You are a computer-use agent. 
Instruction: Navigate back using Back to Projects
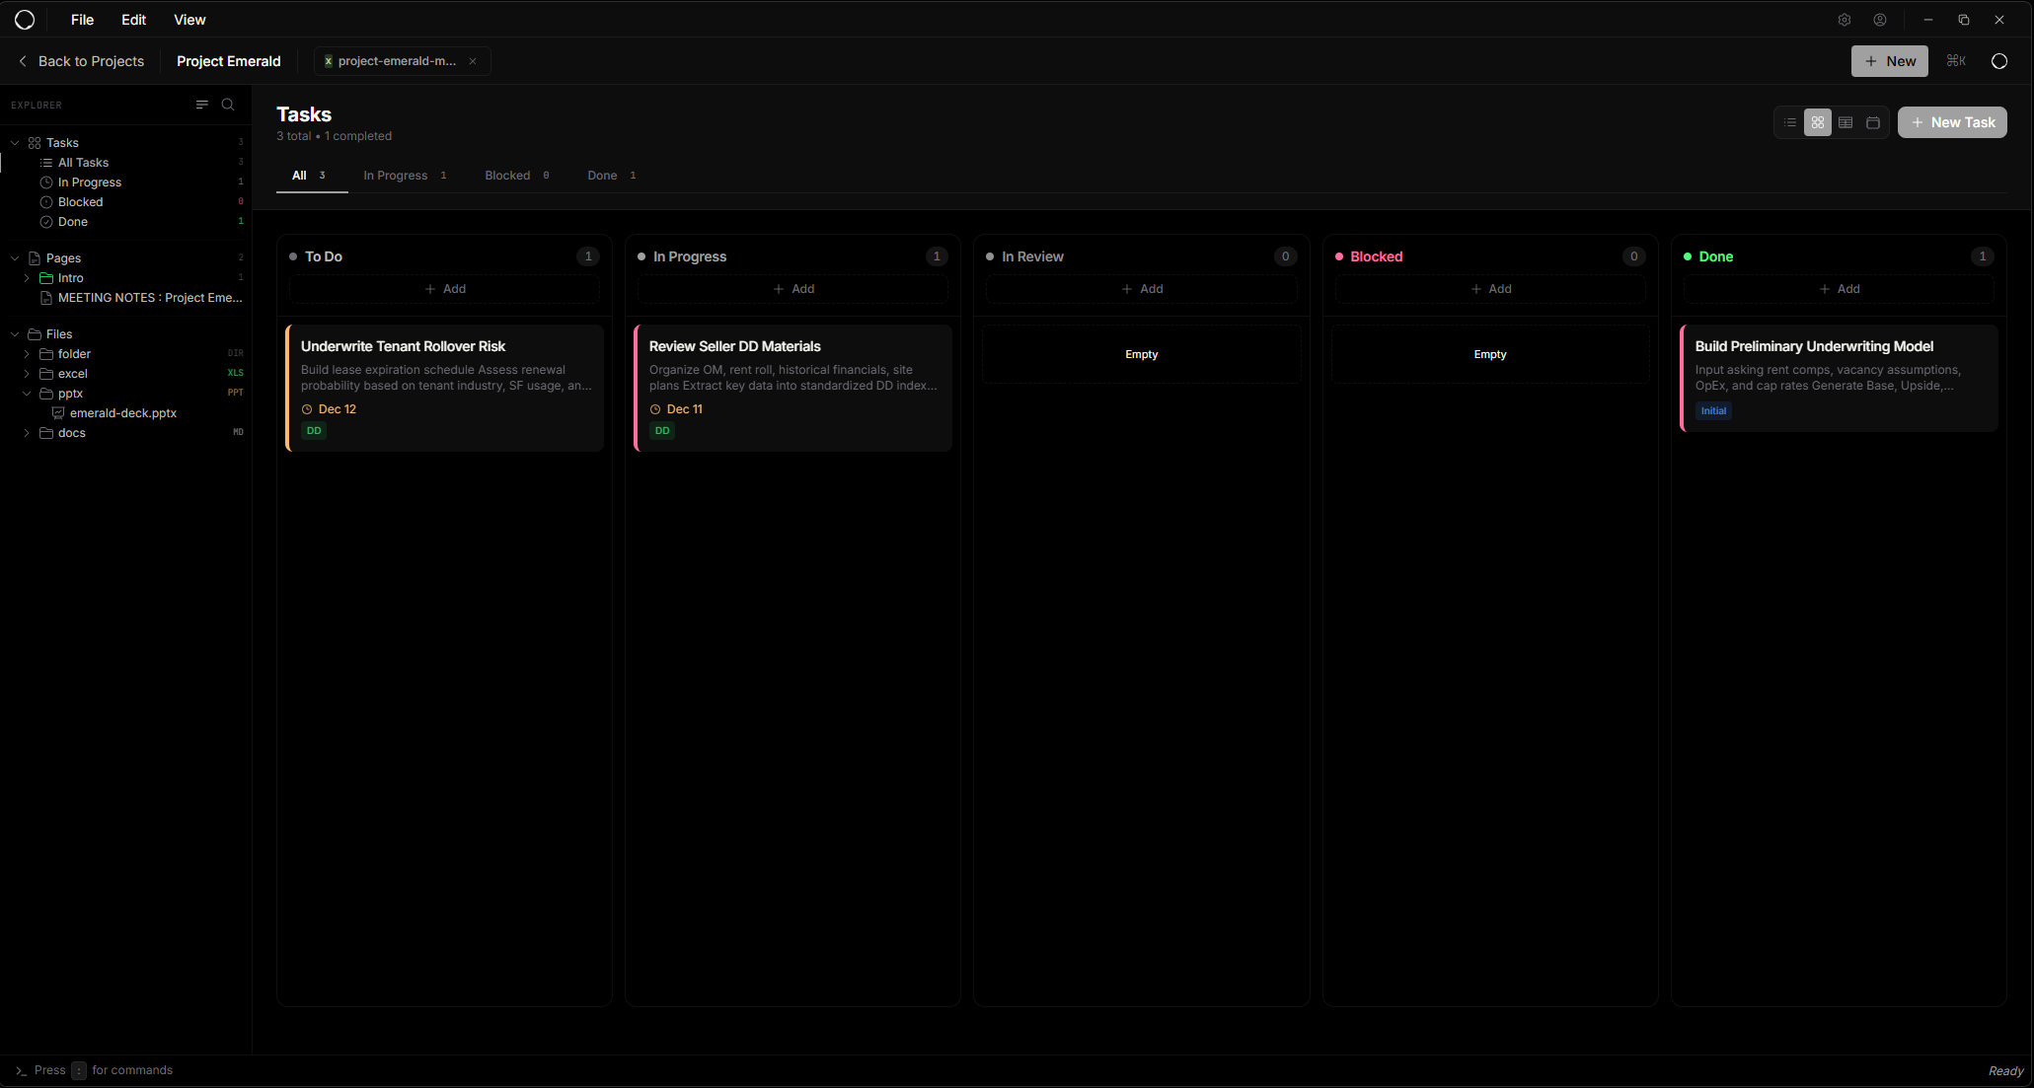tap(81, 60)
